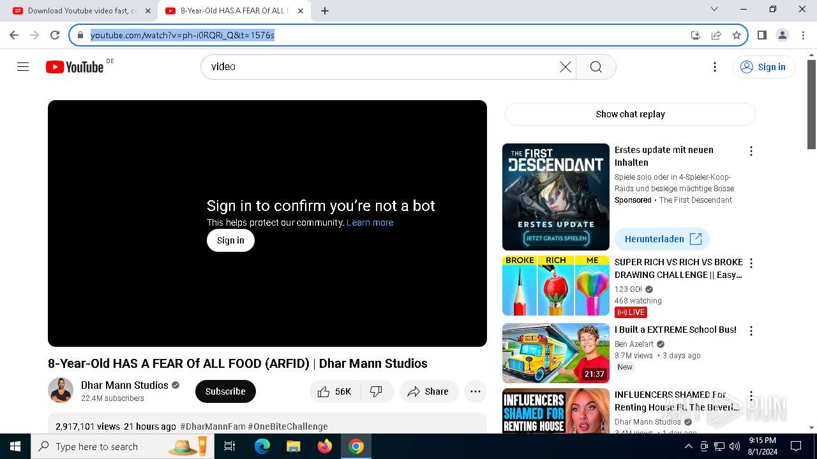The height and width of the screenshot is (459, 817).
Task: Launch Firefox from taskbar
Action: point(324,446)
